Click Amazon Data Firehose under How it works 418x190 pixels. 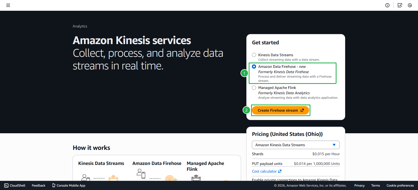click(x=157, y=163)
